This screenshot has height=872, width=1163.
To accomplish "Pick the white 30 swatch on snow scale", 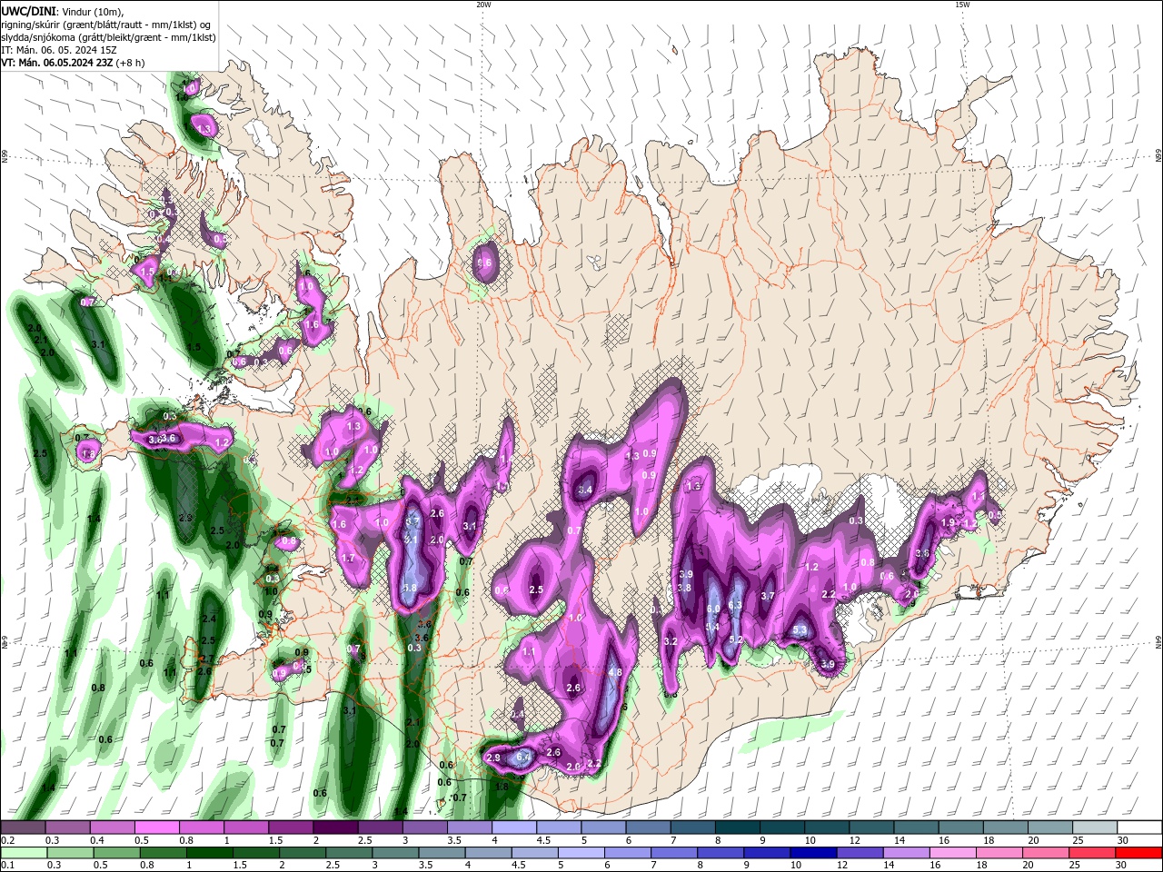I will click(1138, 827).
